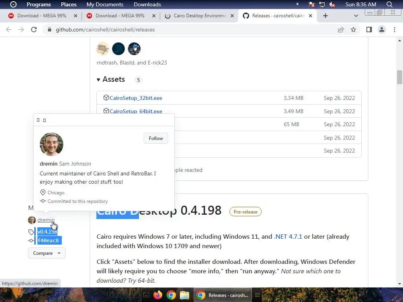The width and height of the screenshot is (403, 302).
Task: Click rndtrash contributor avatar
Action: coord(103,49)
